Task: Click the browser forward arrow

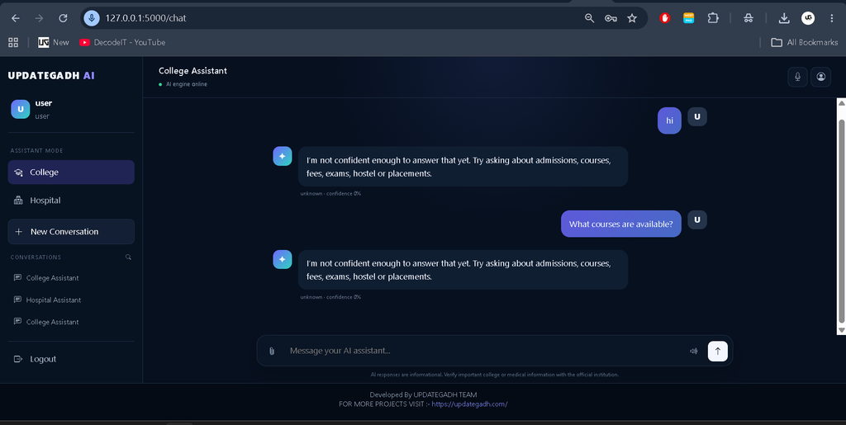Action: point(39,18)
